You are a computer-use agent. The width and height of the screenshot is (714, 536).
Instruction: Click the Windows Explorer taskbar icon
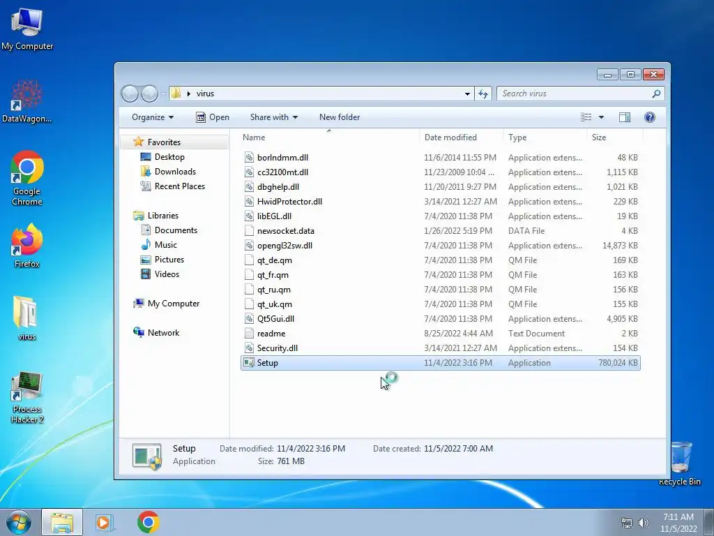62,522
